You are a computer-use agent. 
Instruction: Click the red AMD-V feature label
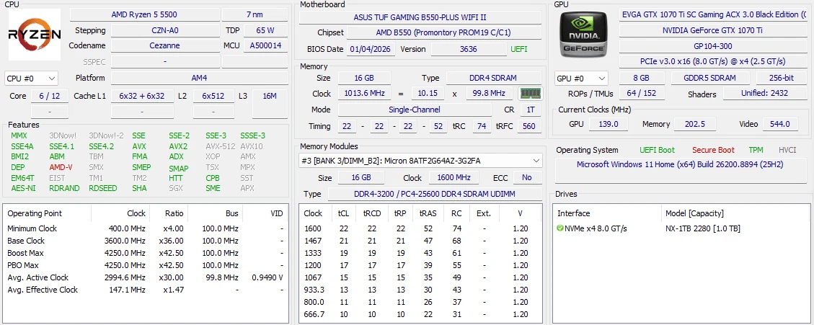(61, 167)
